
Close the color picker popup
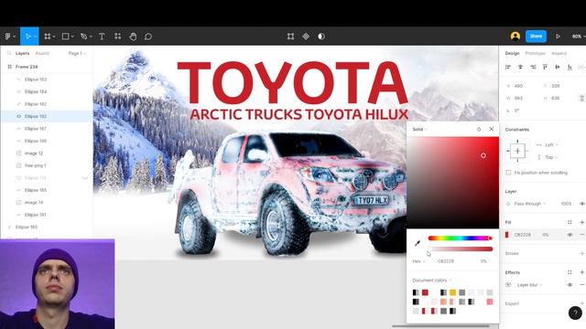(x=492, y=129)
